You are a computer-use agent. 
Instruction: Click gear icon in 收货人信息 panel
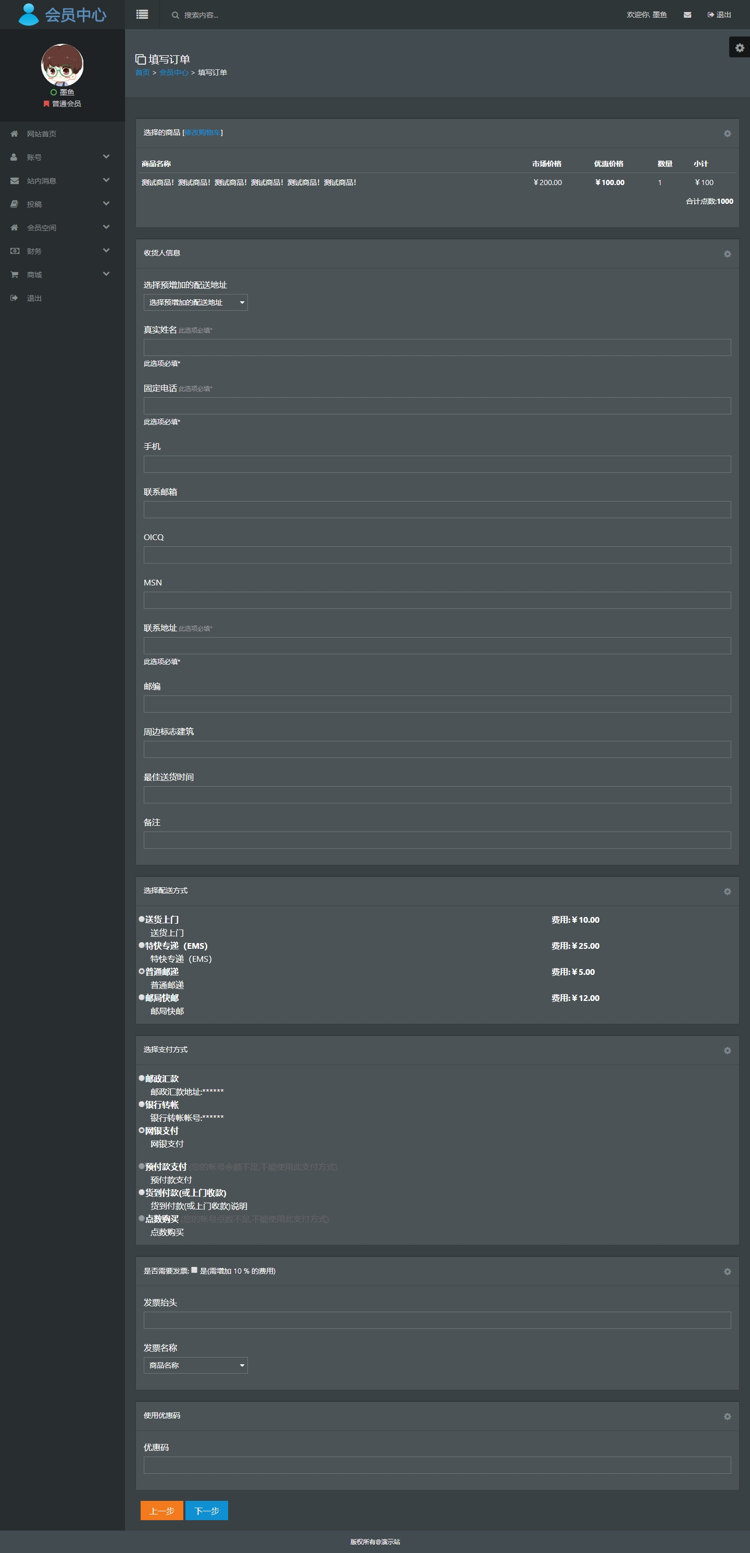click(727, 254)
